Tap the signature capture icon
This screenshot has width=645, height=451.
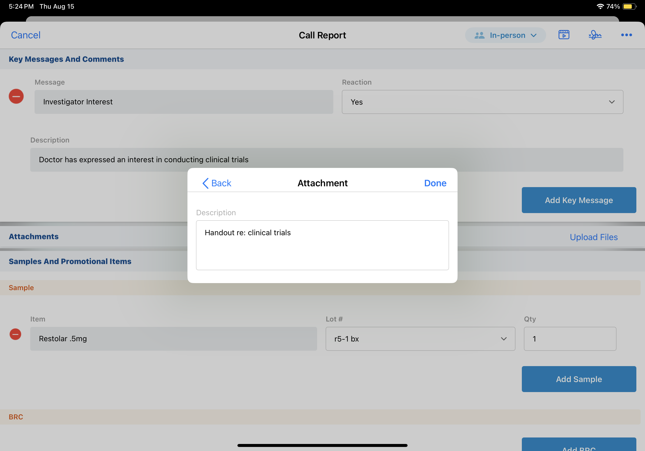[x=595, y=35]
